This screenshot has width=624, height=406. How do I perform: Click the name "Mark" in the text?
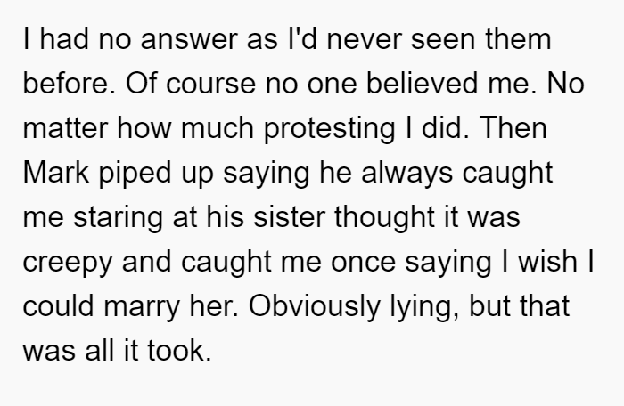[x=55, y=173]
